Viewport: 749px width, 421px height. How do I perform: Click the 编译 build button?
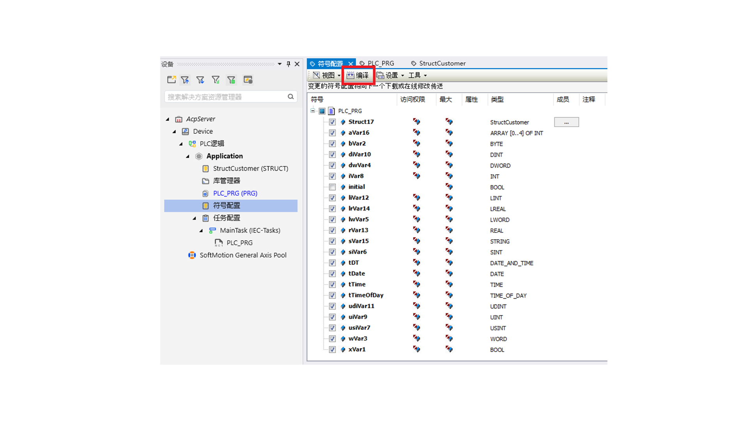pyautogui.click(x=358, y=75)
